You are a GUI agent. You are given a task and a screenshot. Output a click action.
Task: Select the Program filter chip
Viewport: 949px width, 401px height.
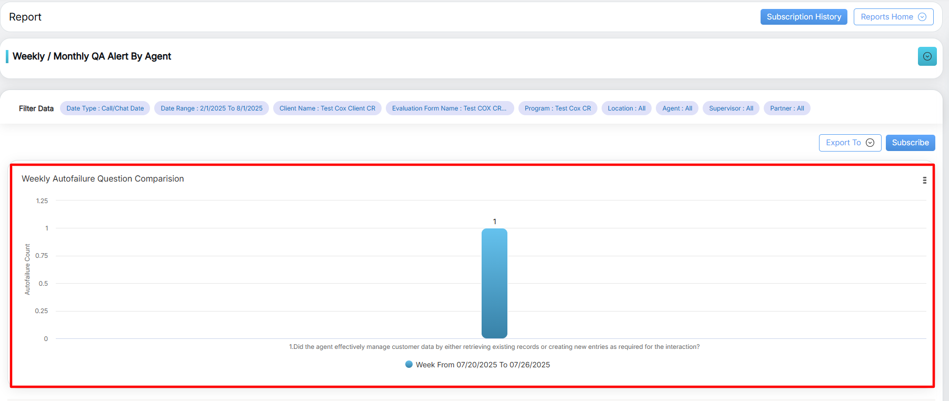click(x=557, y=108)
